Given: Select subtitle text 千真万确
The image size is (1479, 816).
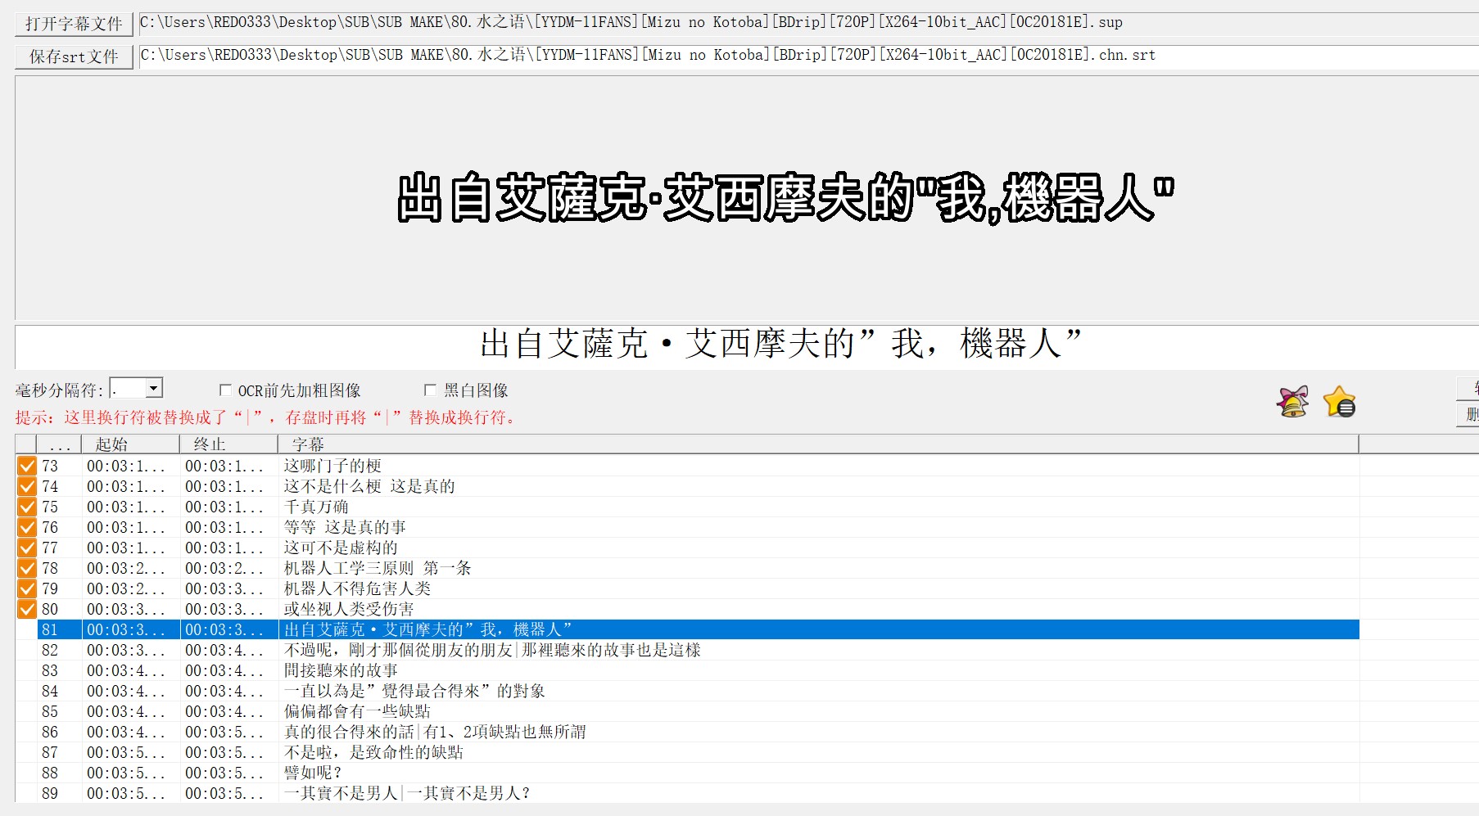Looking at the screenshot, I should [316, 507].
